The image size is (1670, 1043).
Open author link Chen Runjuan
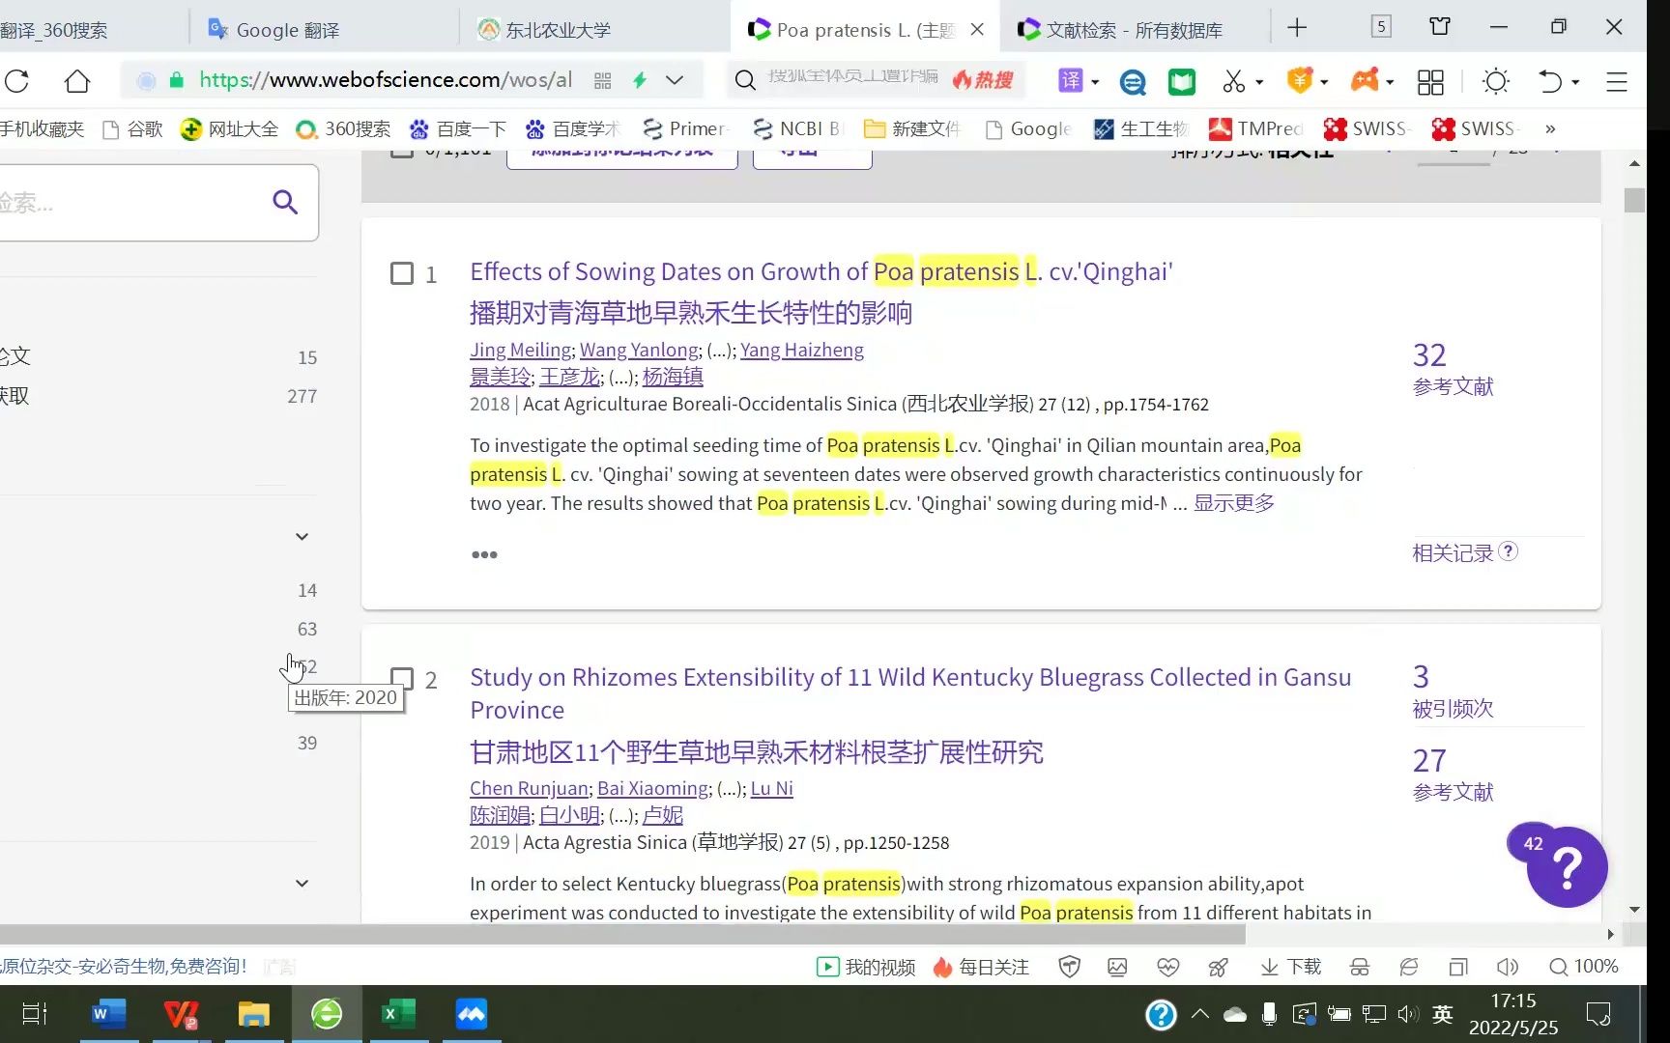(x=529, y=788)
